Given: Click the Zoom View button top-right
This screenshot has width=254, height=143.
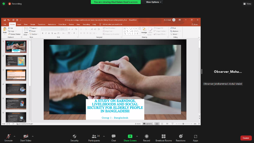Looking at the screenshot, I should pyautogui.click(x=247, y=3).
